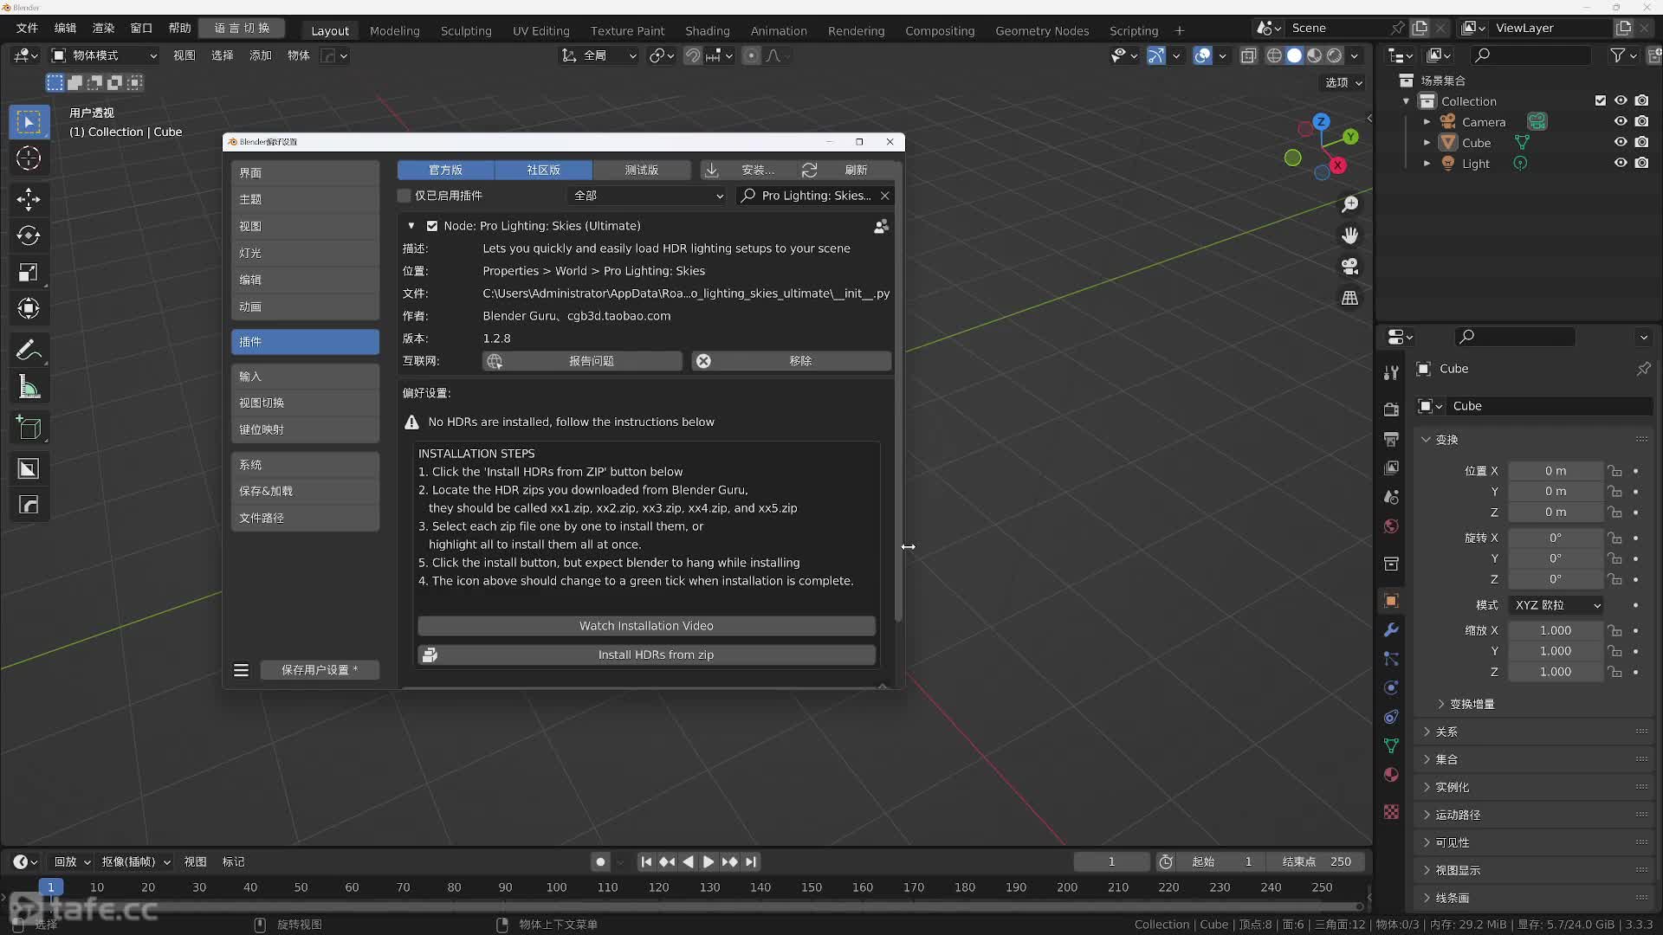Click the Install HDRs from zip icon
The image size is (1663, 935).
pyautogui.click(x=430, y=655)
